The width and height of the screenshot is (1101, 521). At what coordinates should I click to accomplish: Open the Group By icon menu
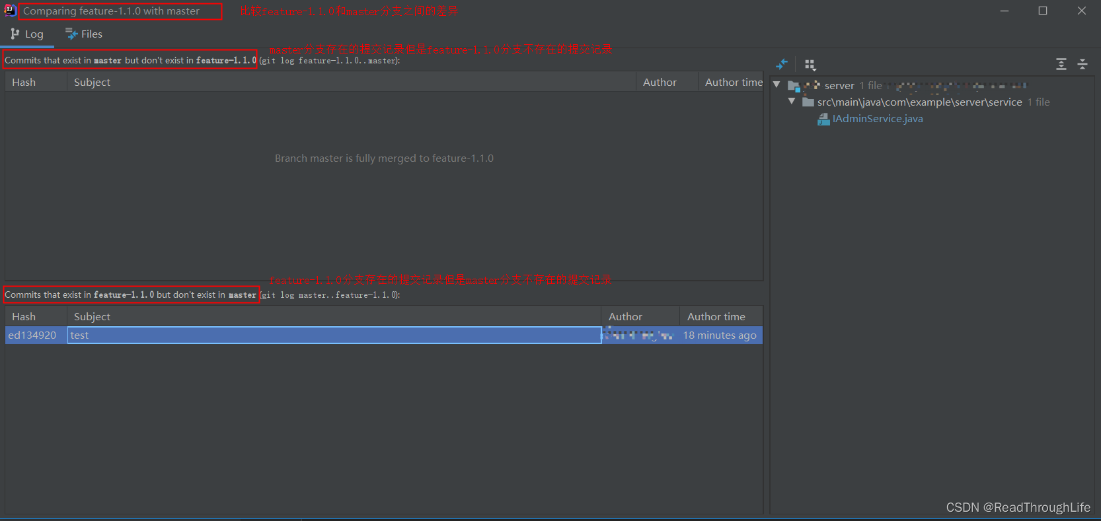tap(810, 65)
